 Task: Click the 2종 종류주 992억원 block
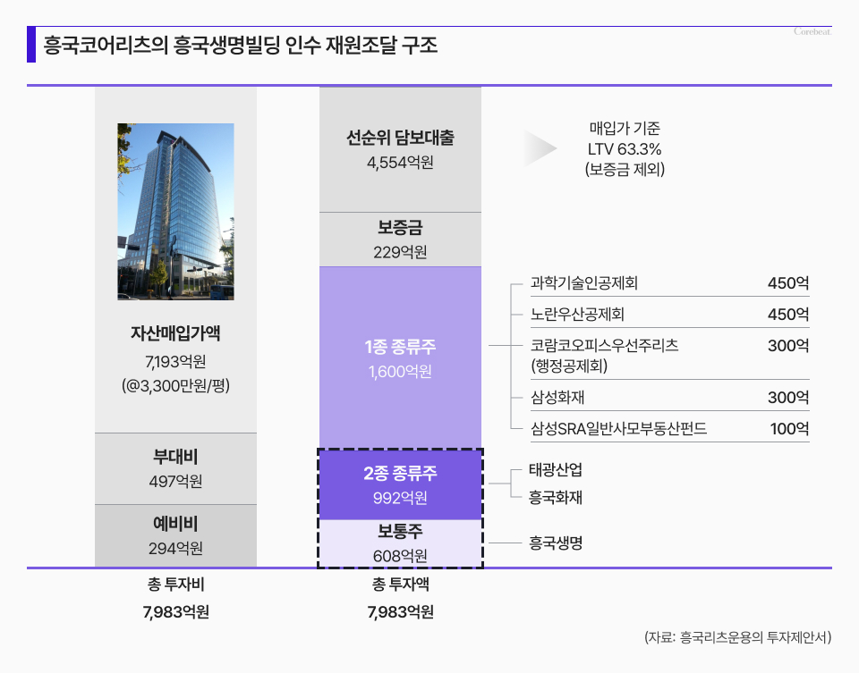pos(400,484)
